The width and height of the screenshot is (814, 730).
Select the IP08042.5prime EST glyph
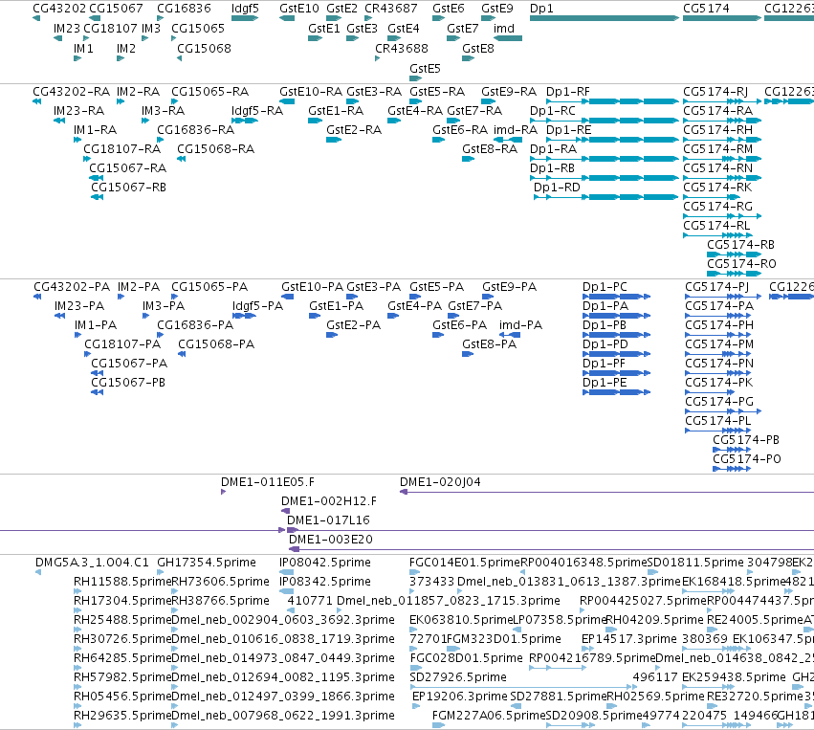pyautogui.click(x=286, y=572)
